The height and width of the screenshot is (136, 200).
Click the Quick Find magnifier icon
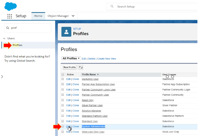(8, 28)
